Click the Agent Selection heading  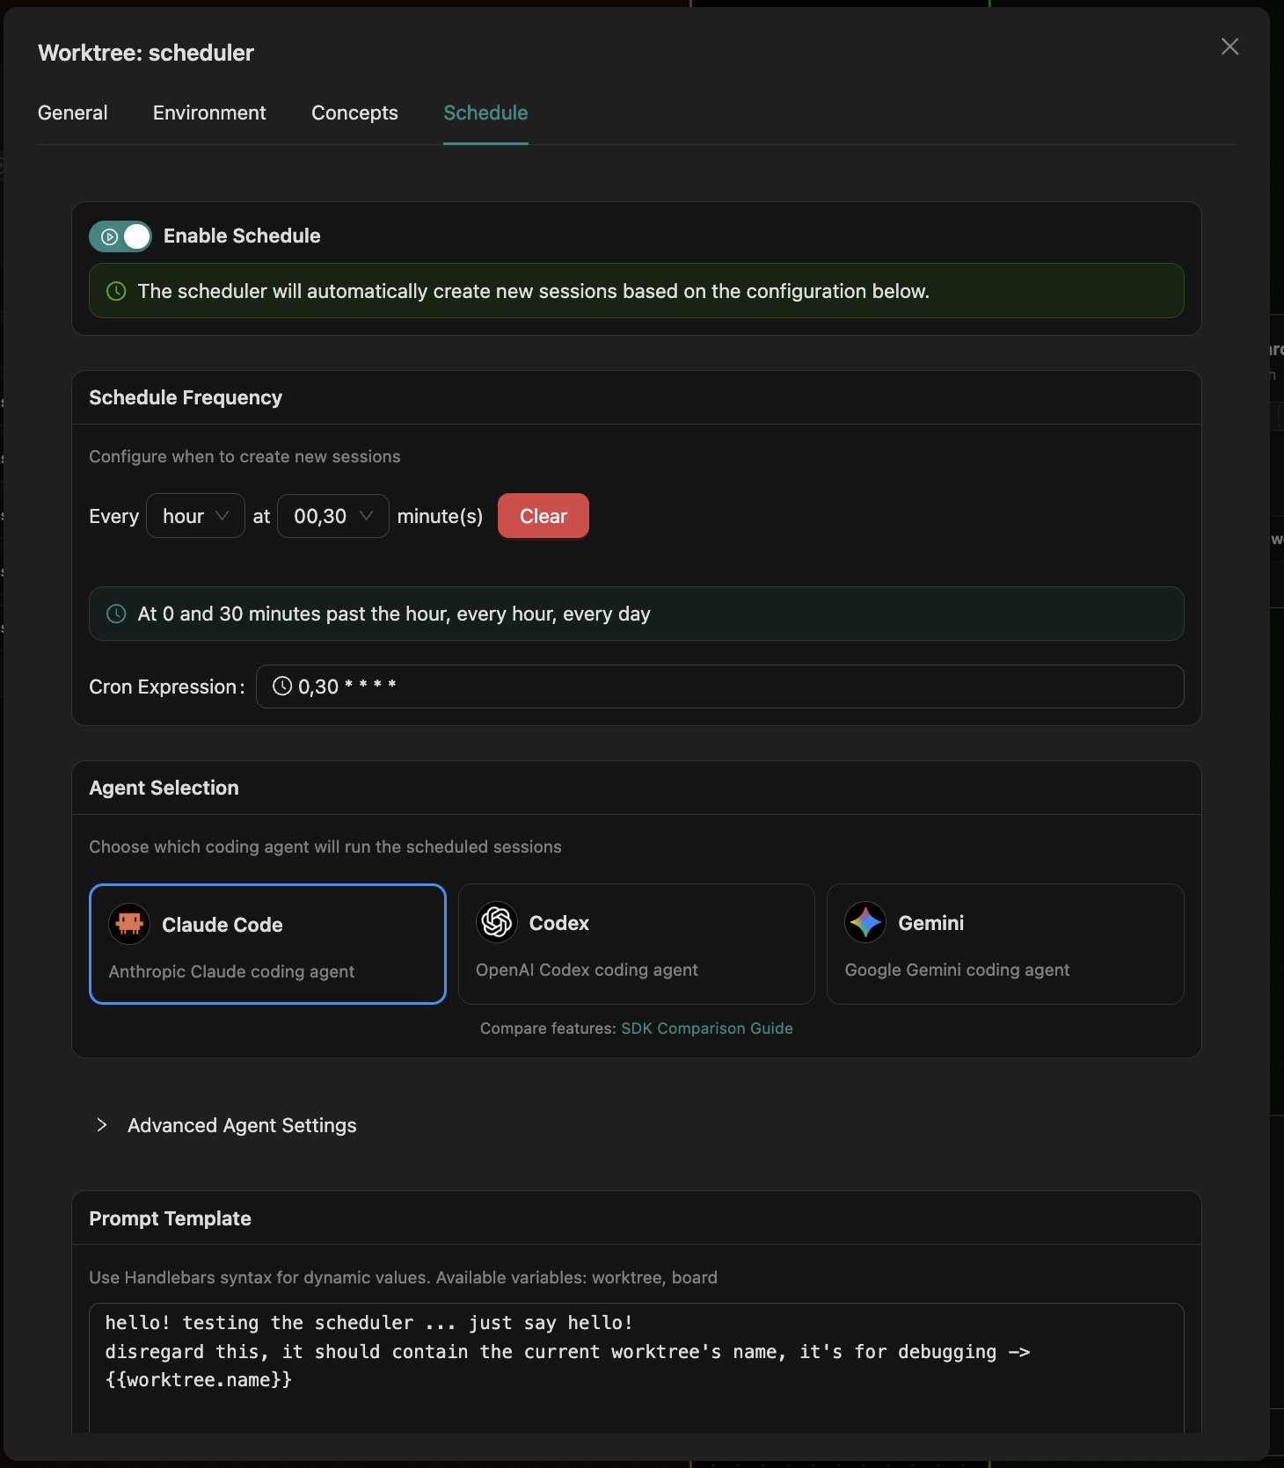pyautogui.click(x=164, y=788)
